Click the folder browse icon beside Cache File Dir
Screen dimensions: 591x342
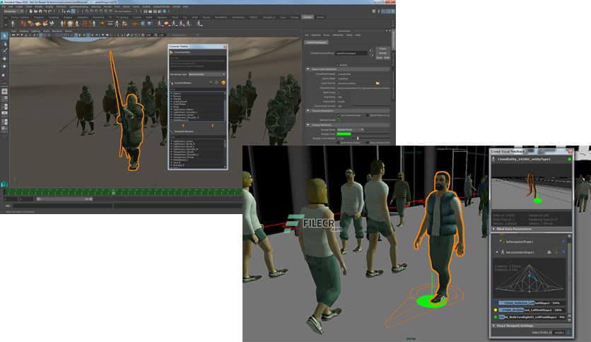[378, 83]
